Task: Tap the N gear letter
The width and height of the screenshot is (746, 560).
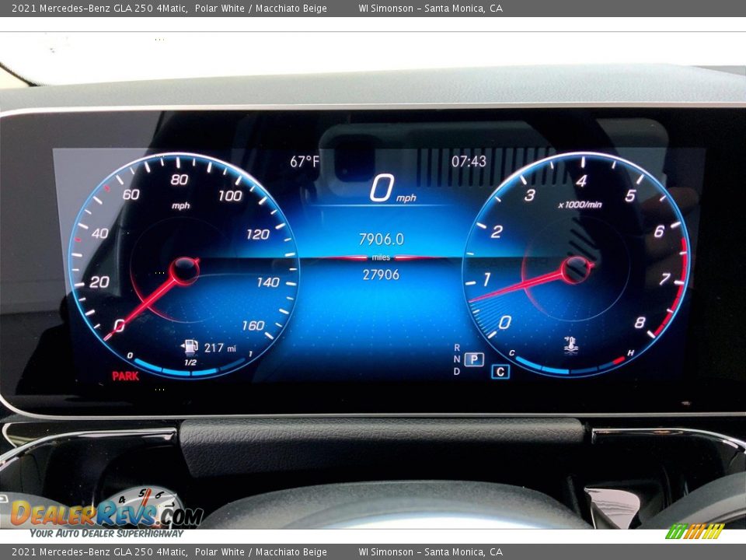Action: point(457,359)
